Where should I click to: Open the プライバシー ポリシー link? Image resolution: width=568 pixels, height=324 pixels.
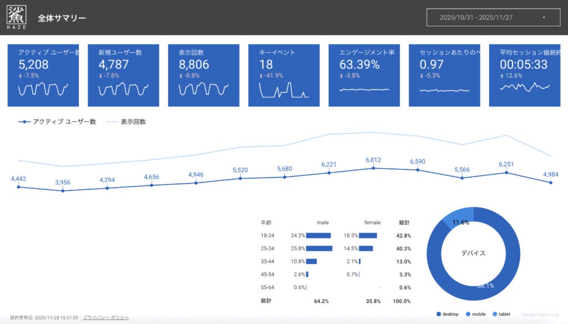(106, 317)
